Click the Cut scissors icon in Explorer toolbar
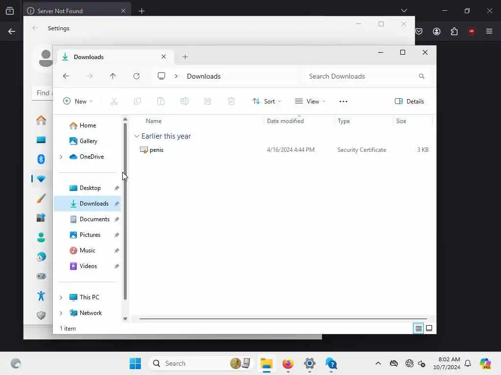 [x=114, y=102]
